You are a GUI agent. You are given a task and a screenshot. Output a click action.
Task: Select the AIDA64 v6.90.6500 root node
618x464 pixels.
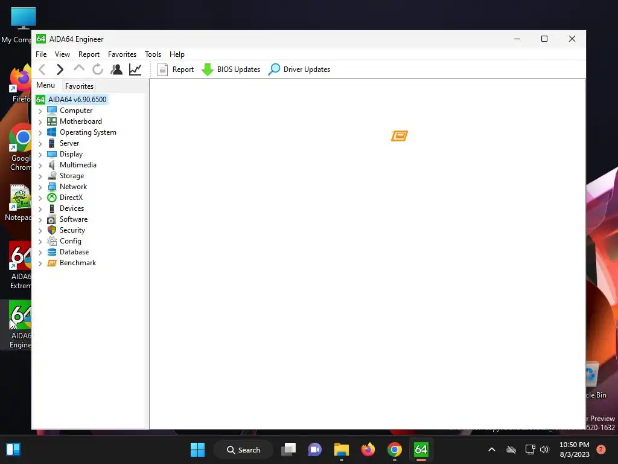(77, 100)
